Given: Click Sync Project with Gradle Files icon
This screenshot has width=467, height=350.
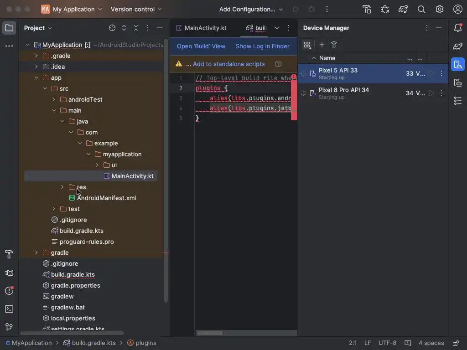Looking at the screenshot, I should pyautogui.click(x=403, y=9).
